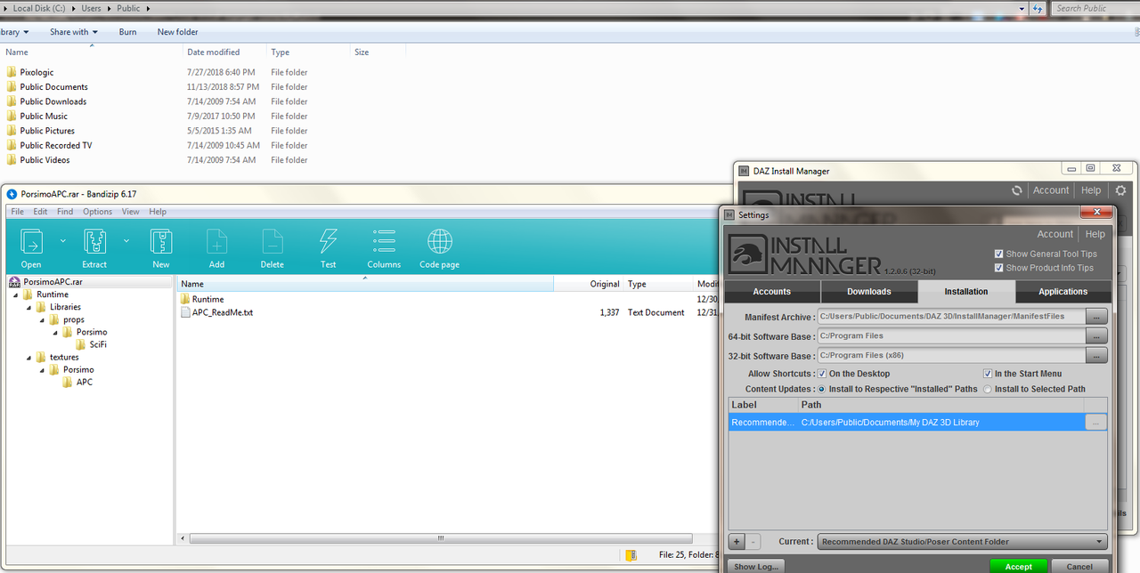Open the Current content folder dropdown

tap(962, 541)
